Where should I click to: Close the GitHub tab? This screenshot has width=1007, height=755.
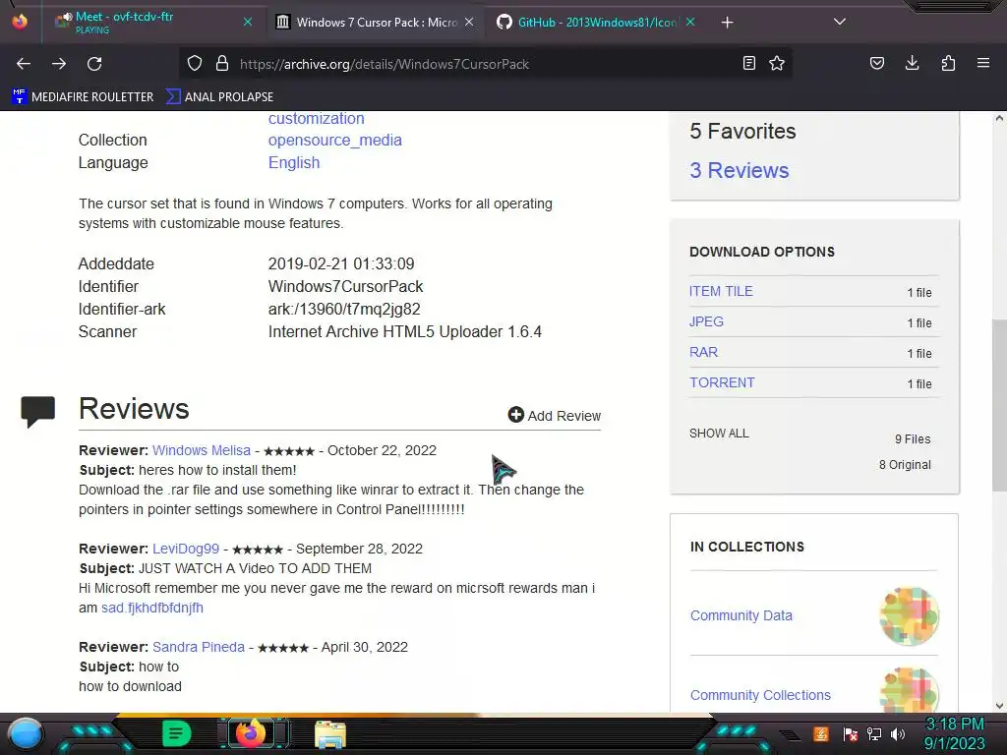(690, 22)
